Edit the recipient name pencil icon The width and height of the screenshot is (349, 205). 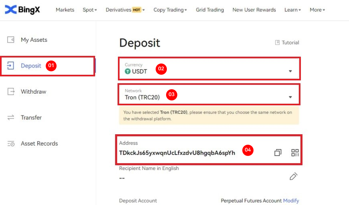(x=294, y=176)
